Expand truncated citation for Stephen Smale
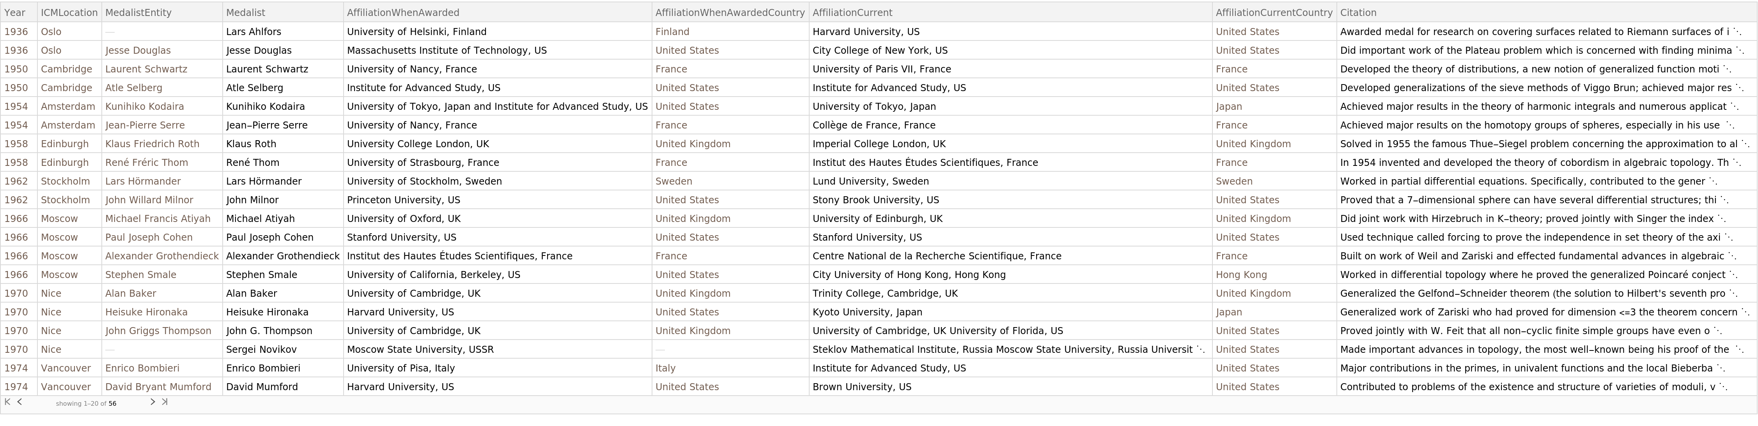The width and height of the screenshot is (1758, 426). [x=1733, y=275]
